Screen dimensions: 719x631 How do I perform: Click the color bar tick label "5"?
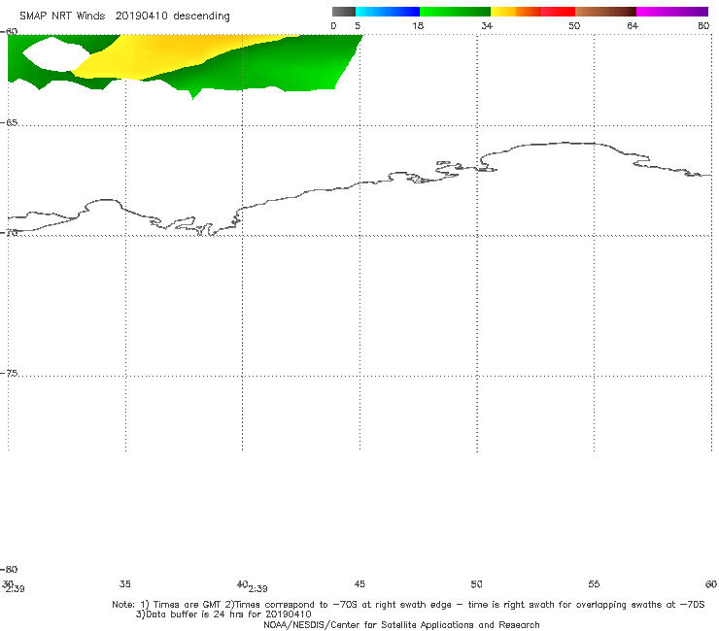[x=358, y=26]
